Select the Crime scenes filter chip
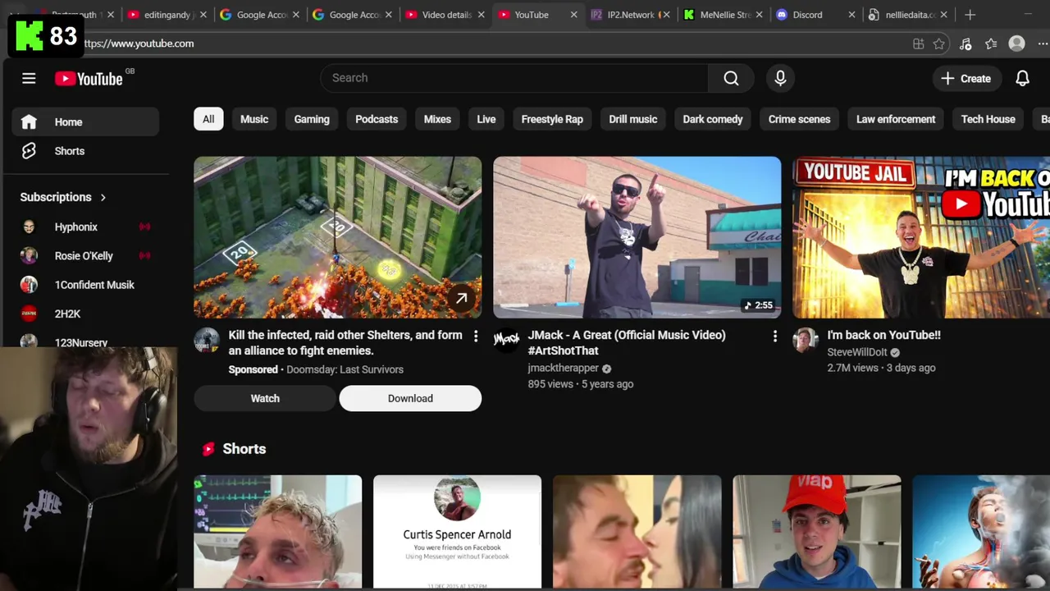 click(x=799, y=119)
